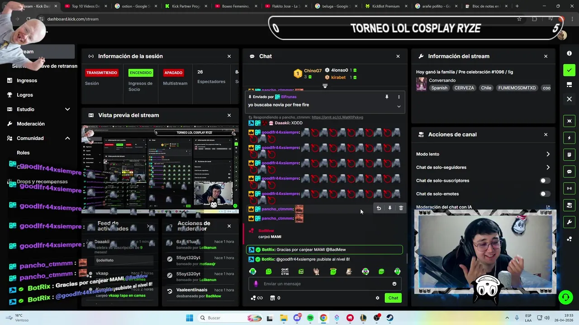Click the Conversando category thumbnail
579x325 pixels.
click(x=421, y=84)
